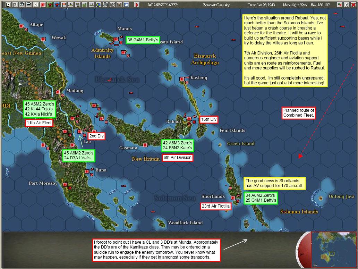
Task: Select the Rabaul base marker
Action: pyautogui.click(x=189, y=119)
